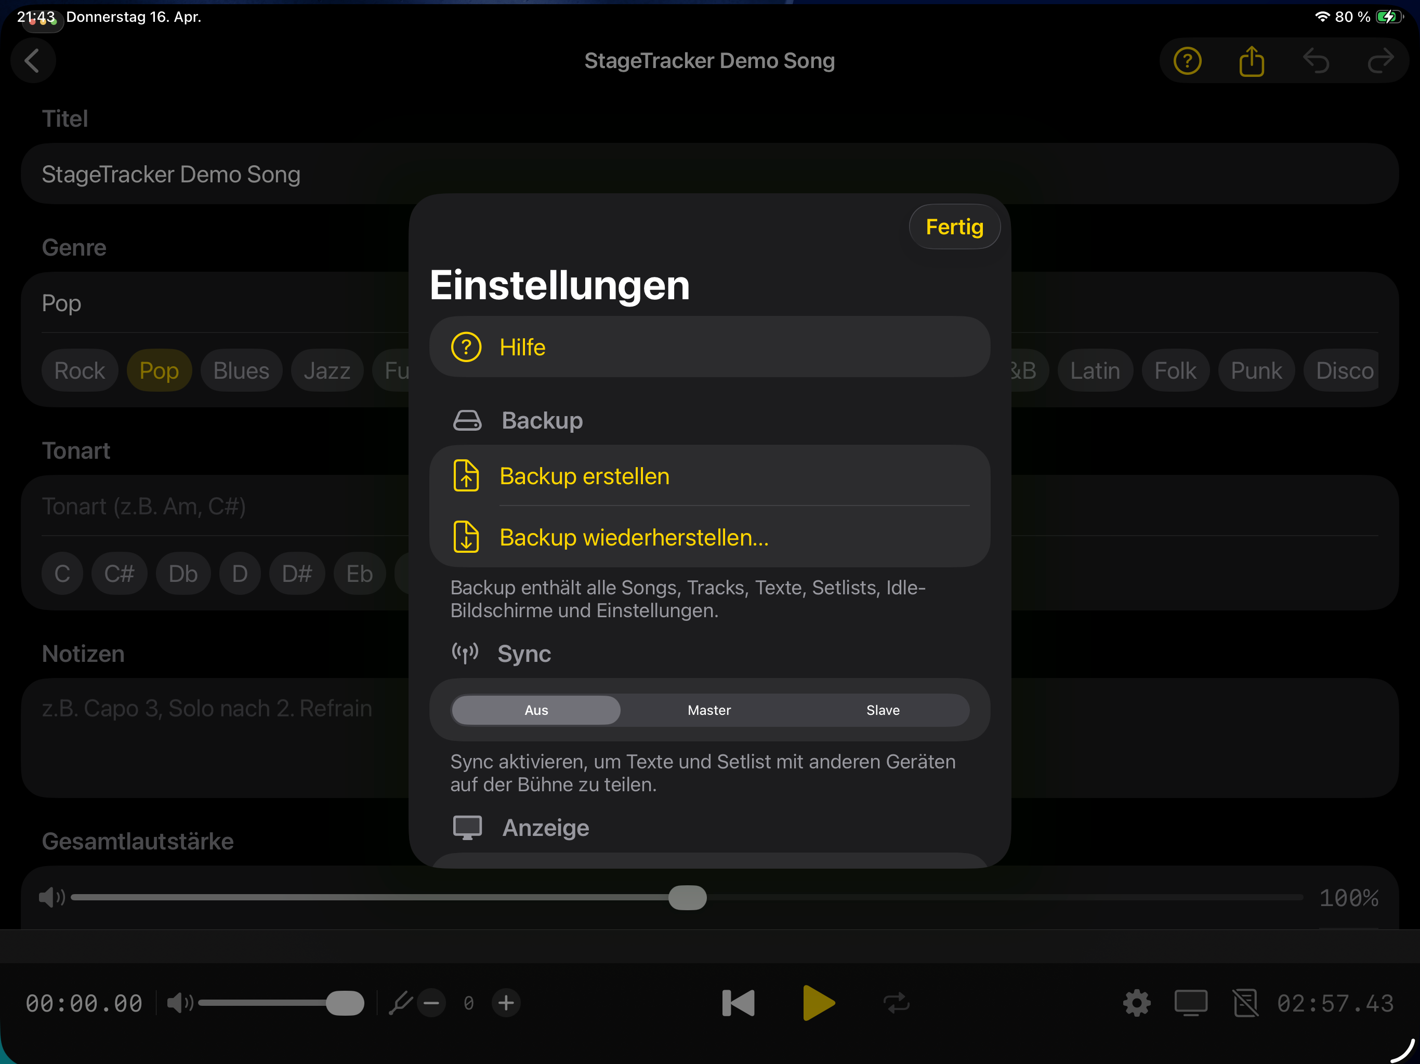The image size is (1420, 1064).
Task: Close settings with Fertig
Action: tap(954, 227)
